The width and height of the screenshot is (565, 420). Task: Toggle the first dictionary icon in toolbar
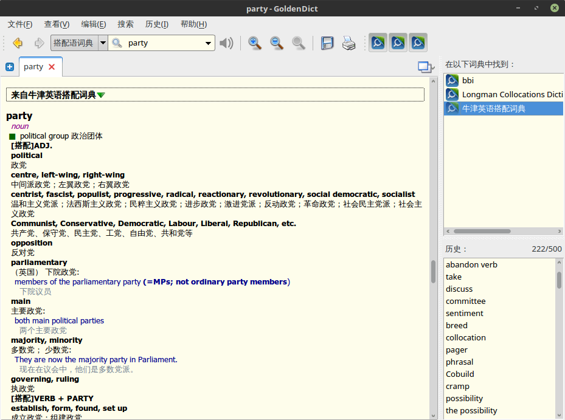pos(378,43)
